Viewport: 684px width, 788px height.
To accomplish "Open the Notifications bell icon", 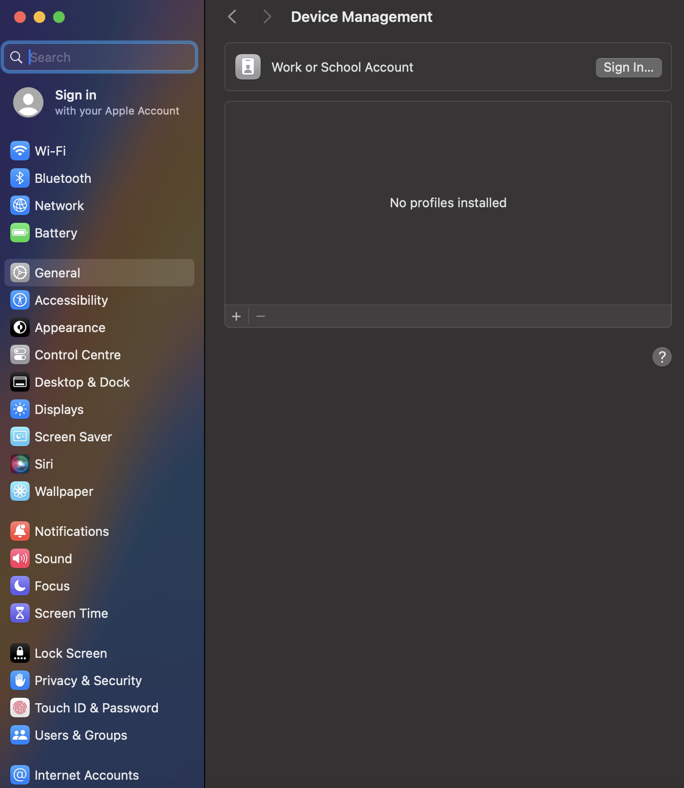I will [20, 532].
